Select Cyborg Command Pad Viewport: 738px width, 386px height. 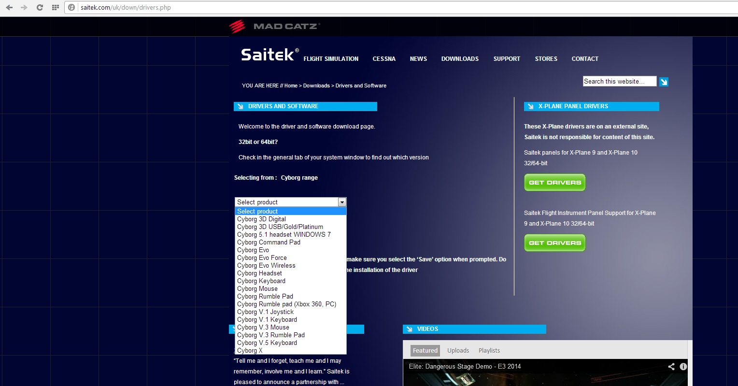(291, 242)
